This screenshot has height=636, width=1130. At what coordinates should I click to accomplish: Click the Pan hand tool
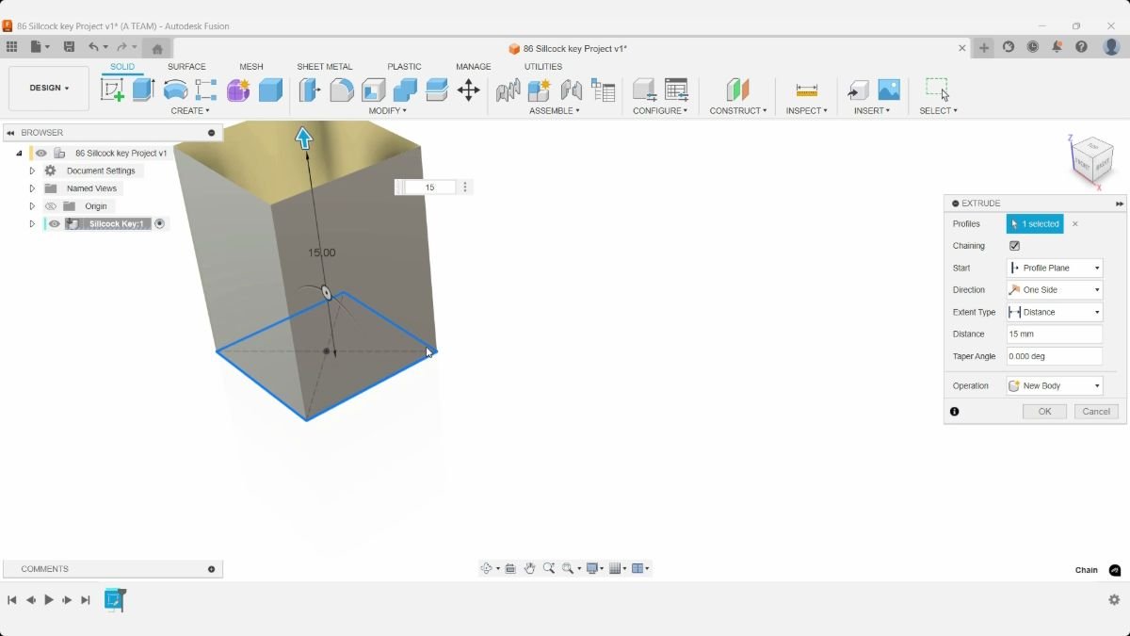point(529,568)
